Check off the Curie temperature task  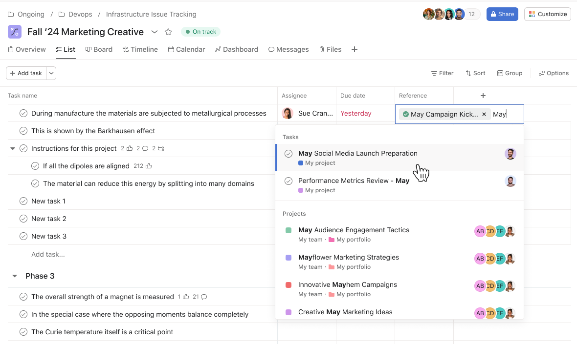click(23, 332)
